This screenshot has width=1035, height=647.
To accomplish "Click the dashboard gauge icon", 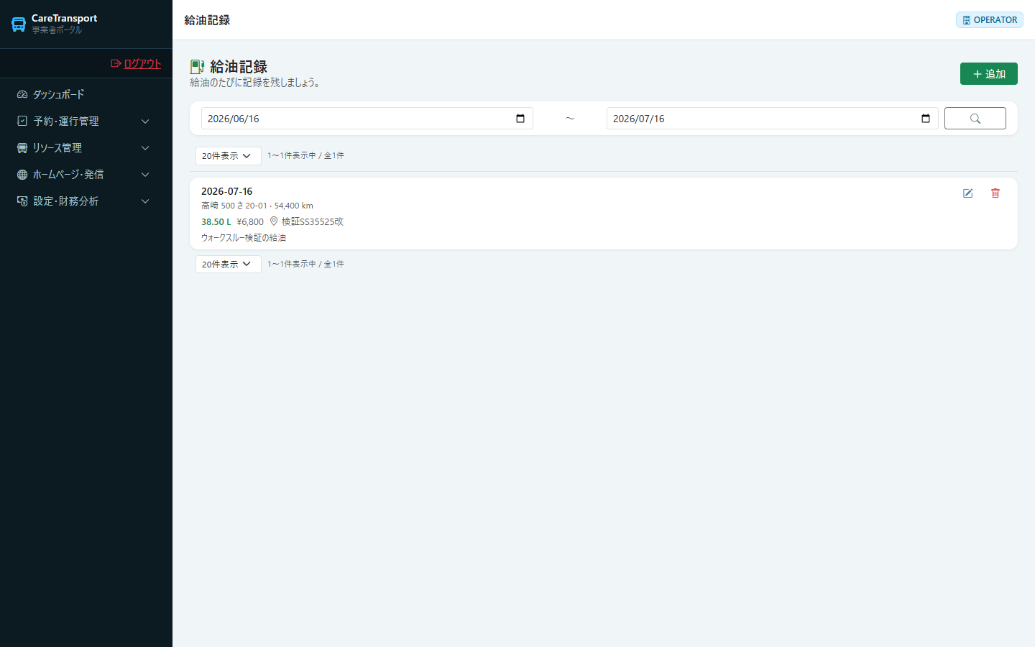I will pyautogui.click(x=22, y=94).
